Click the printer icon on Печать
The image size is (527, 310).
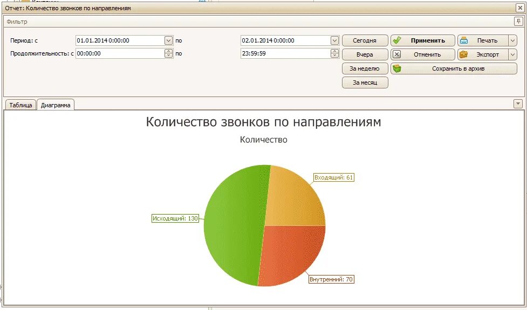click(464, 40)
